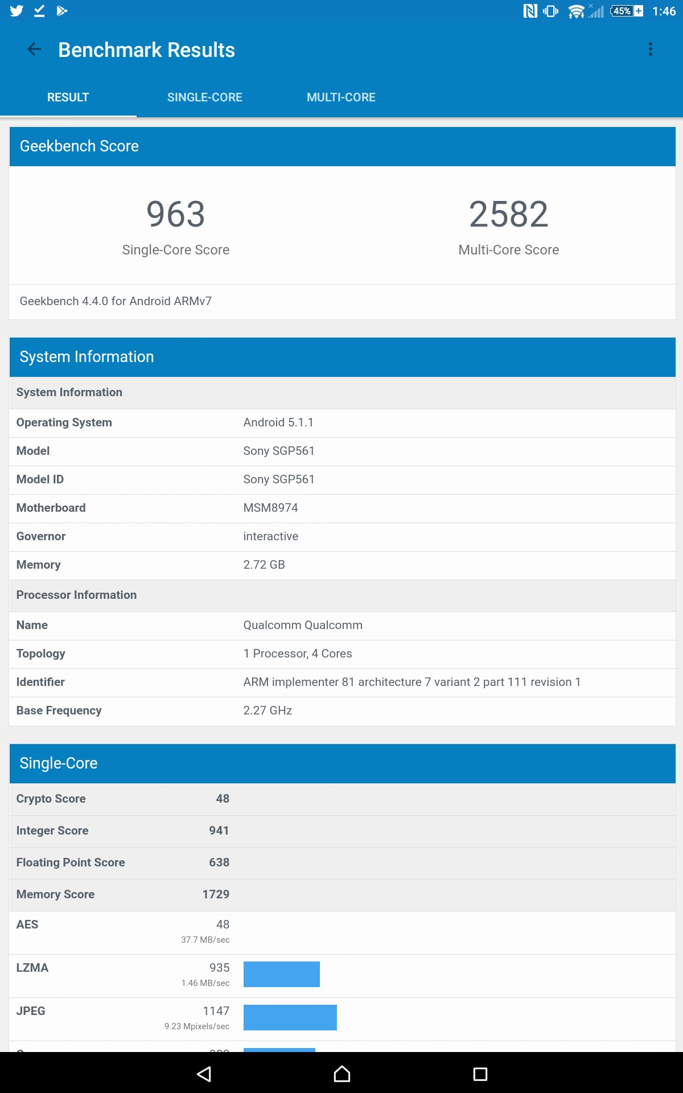
Task: Switch to the RESULT tab
Action: 68,97
